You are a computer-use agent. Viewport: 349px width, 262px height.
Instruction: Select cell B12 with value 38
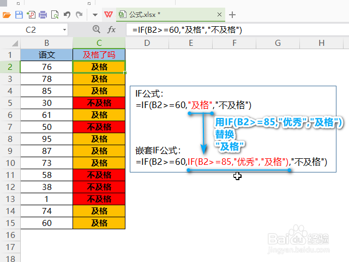[x=46, y=187]
